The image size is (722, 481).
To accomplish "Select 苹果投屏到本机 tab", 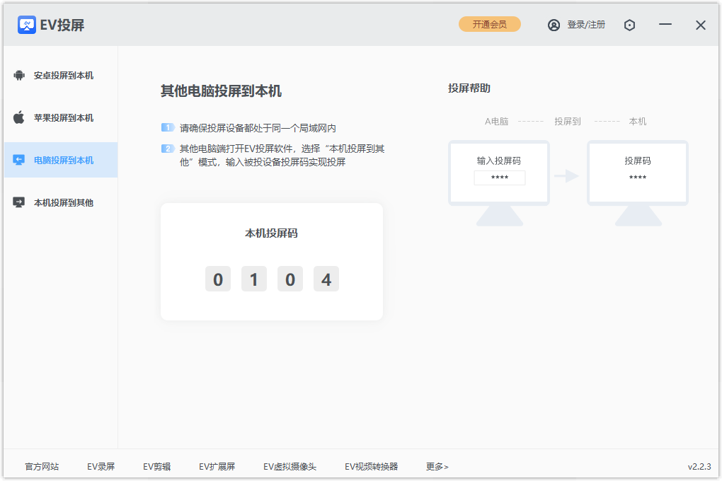I will [61, 118].
